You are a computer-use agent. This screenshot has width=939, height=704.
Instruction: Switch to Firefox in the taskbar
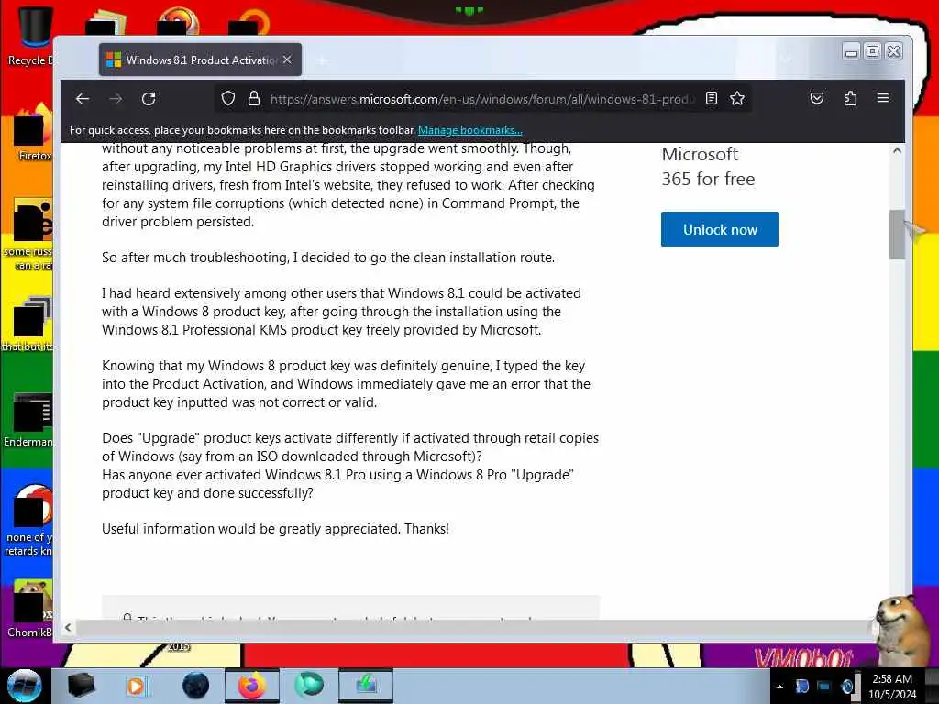251,686
